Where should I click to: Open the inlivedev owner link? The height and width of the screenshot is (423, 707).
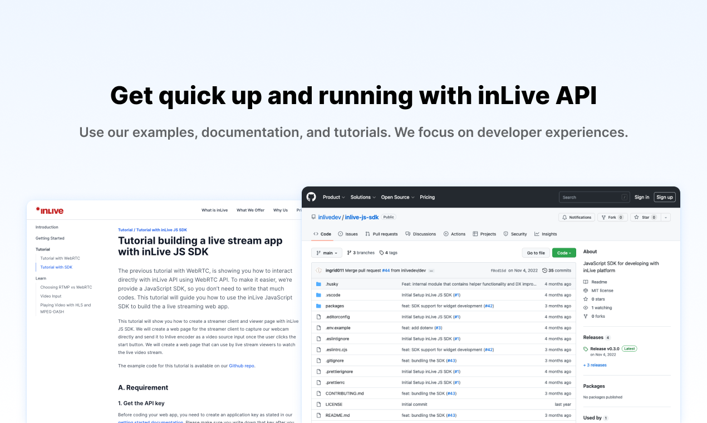point(329,217)
